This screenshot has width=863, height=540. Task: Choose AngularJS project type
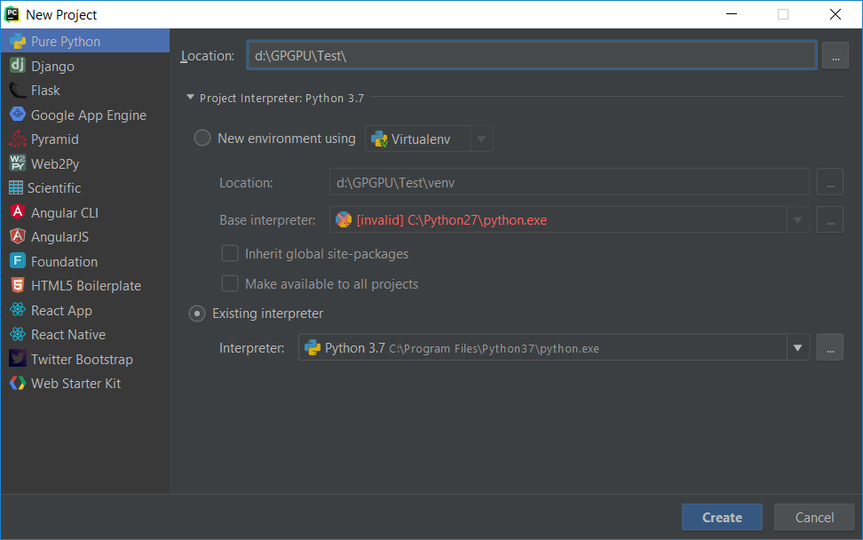tap(85, 237)
